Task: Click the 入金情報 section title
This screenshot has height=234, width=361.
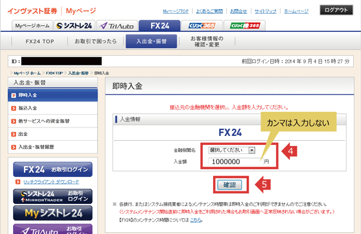Action: coord(131,119)
